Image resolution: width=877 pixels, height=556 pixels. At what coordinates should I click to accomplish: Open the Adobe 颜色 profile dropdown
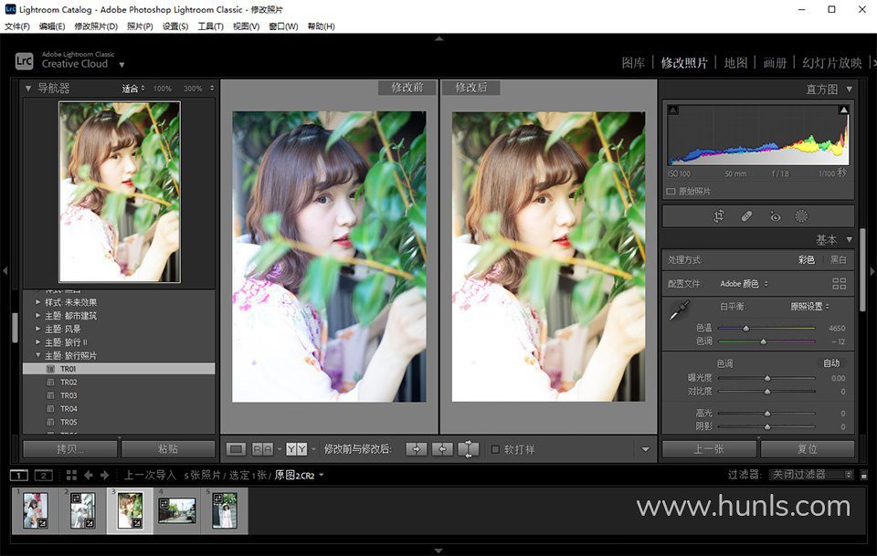point(744,284)
